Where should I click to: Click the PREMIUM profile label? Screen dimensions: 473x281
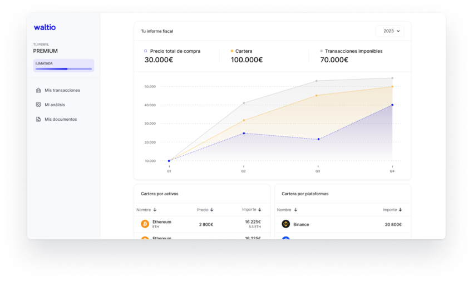[45, 51]
